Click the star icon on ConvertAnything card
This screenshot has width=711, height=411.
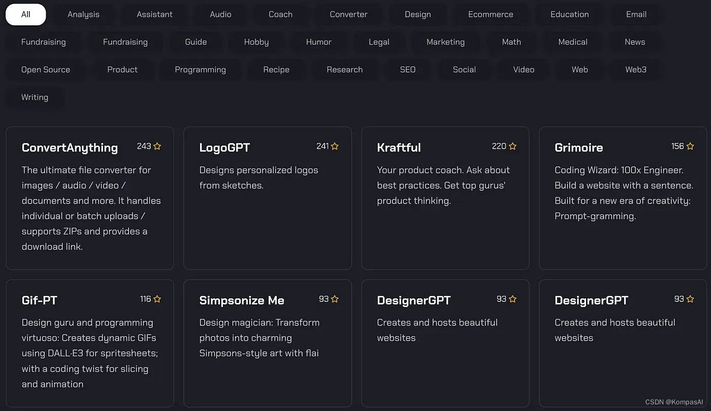(157, 146)
